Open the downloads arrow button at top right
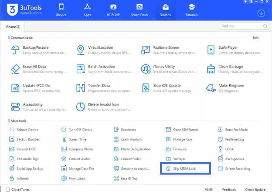The width and height of the screenshot is (272, 192). point(261,13)
